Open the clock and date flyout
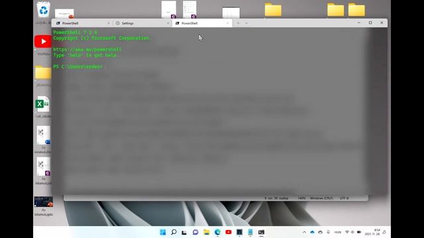Viewport: 424px width, 238px height. (x=372, y=232)
